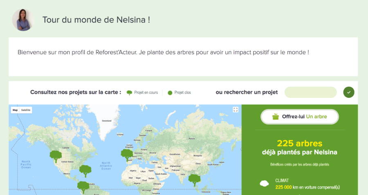
Task: Focus the project search input field
Action: 312,92
